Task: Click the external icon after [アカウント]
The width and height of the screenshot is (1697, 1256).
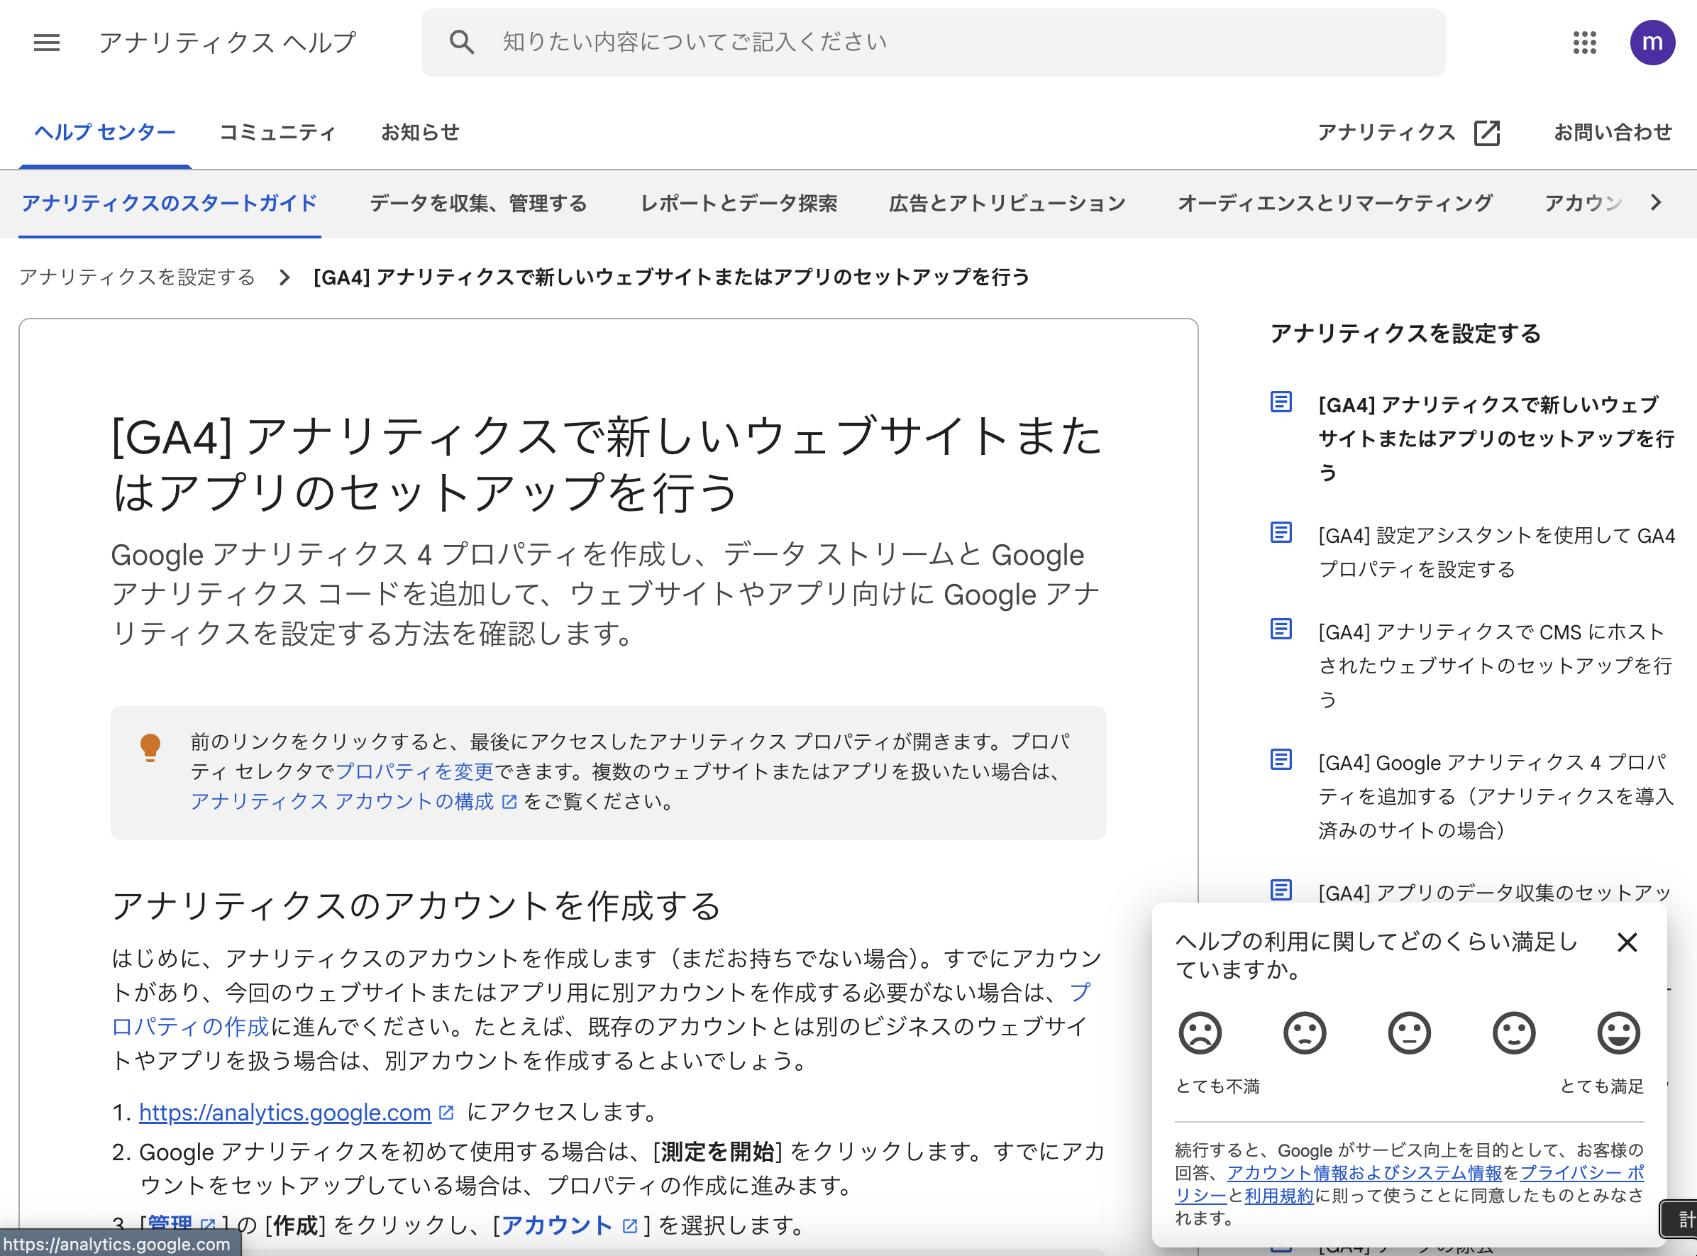Action: coord(630,1225)
